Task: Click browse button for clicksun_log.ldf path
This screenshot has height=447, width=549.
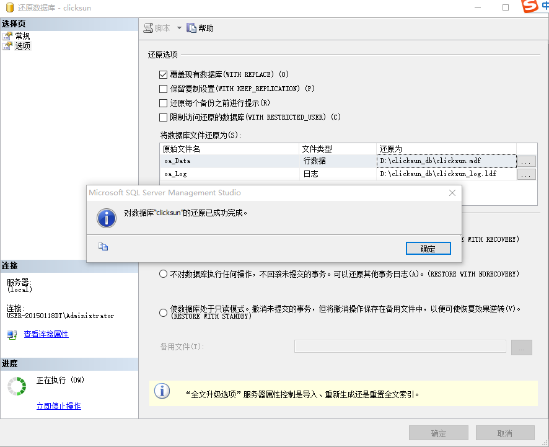Action: (526, 174)
